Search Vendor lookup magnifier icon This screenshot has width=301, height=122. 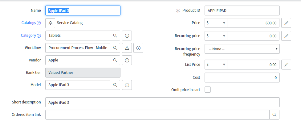click(115, 60)
